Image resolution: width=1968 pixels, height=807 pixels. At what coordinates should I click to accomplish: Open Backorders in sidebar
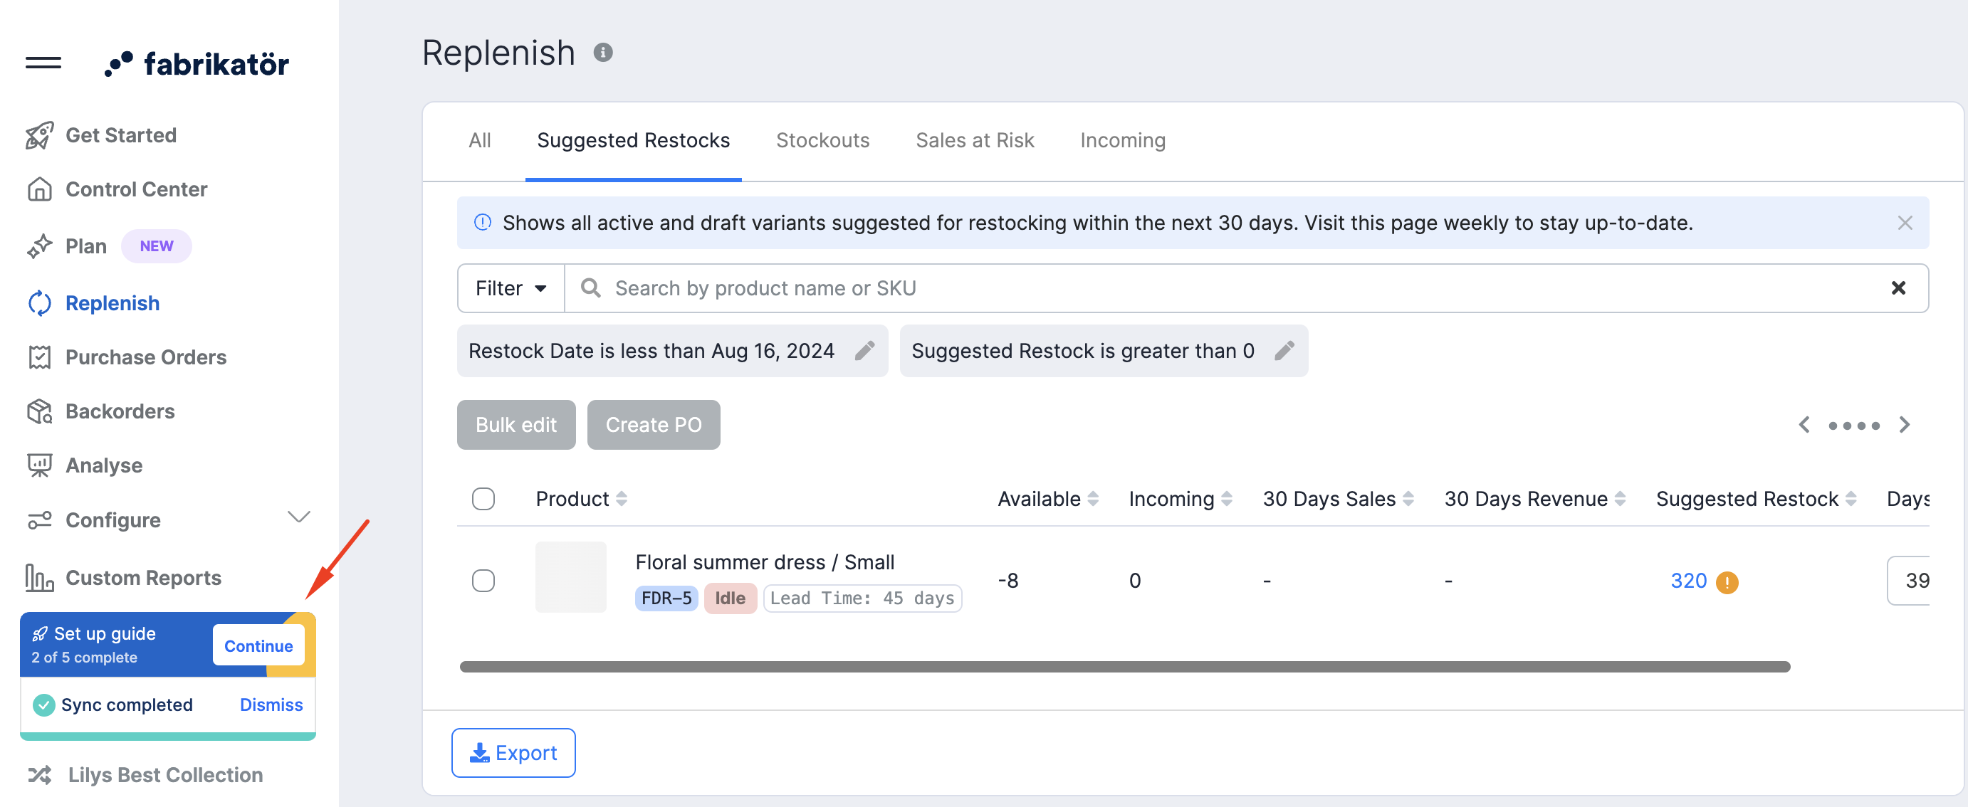point(120,411)
